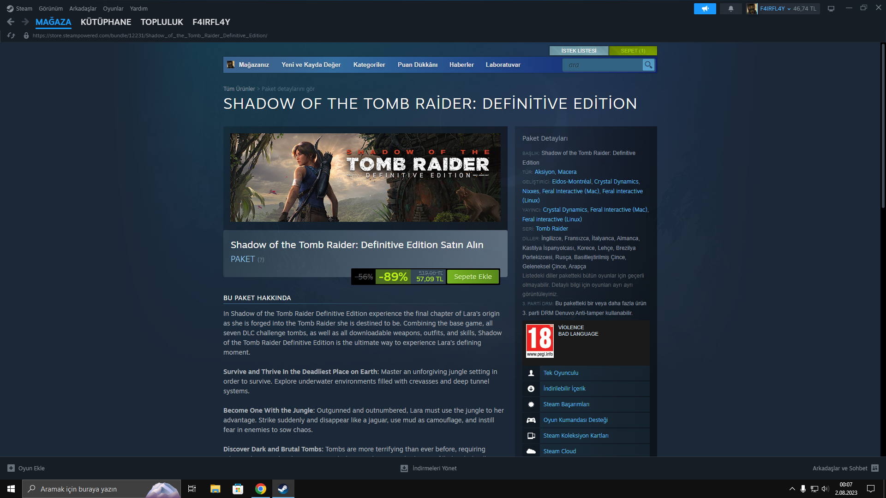
Task: Open the announcements megaphone icon
Action: click(705, 9)
